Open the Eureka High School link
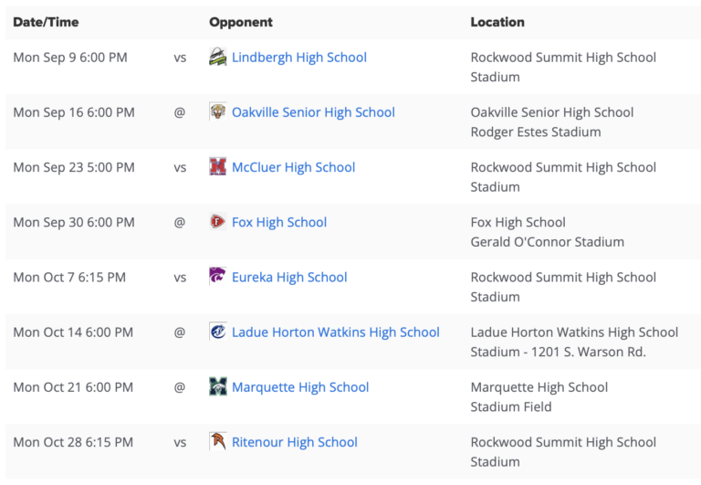 [289, 278]
